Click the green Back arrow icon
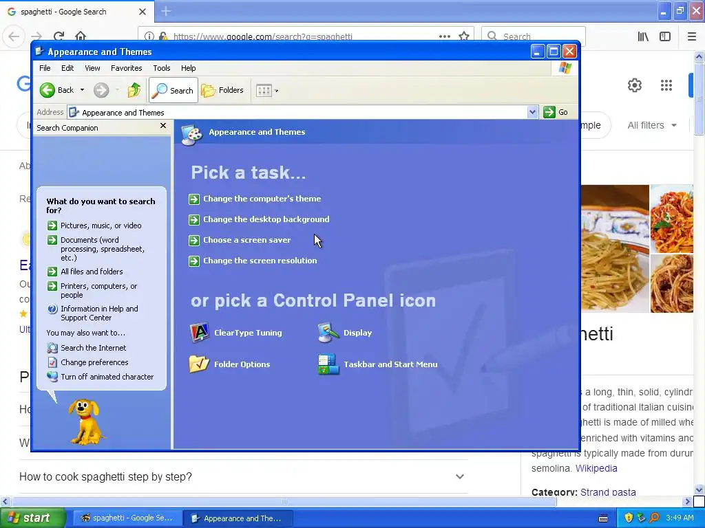The width and height of the screenshot is (705, 528). tap(48, 90)
